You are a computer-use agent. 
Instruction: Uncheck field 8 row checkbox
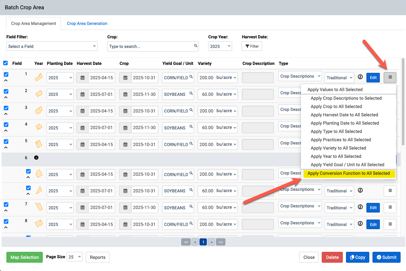tap(6, 221)
